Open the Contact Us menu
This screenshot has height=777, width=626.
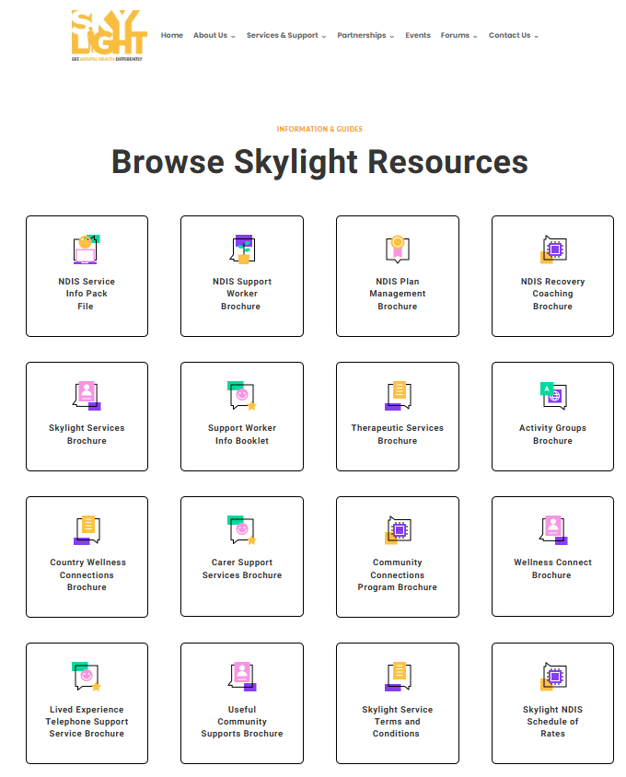[x=509, y=35]
